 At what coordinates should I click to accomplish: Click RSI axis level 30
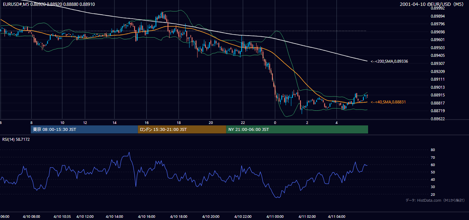pyautogui.click(x=433, y=187)
